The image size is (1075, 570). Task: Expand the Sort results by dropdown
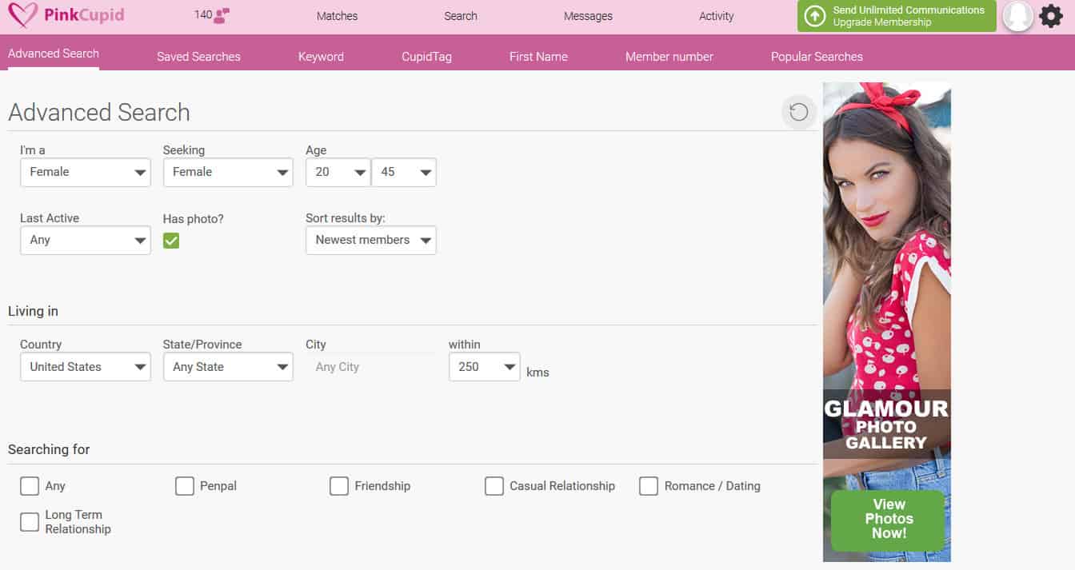[371, 240]
